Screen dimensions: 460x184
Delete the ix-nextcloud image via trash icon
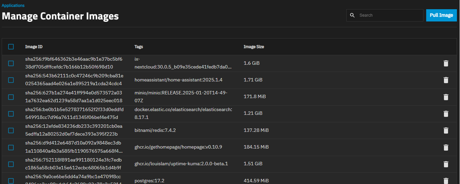tap(446, 63)
